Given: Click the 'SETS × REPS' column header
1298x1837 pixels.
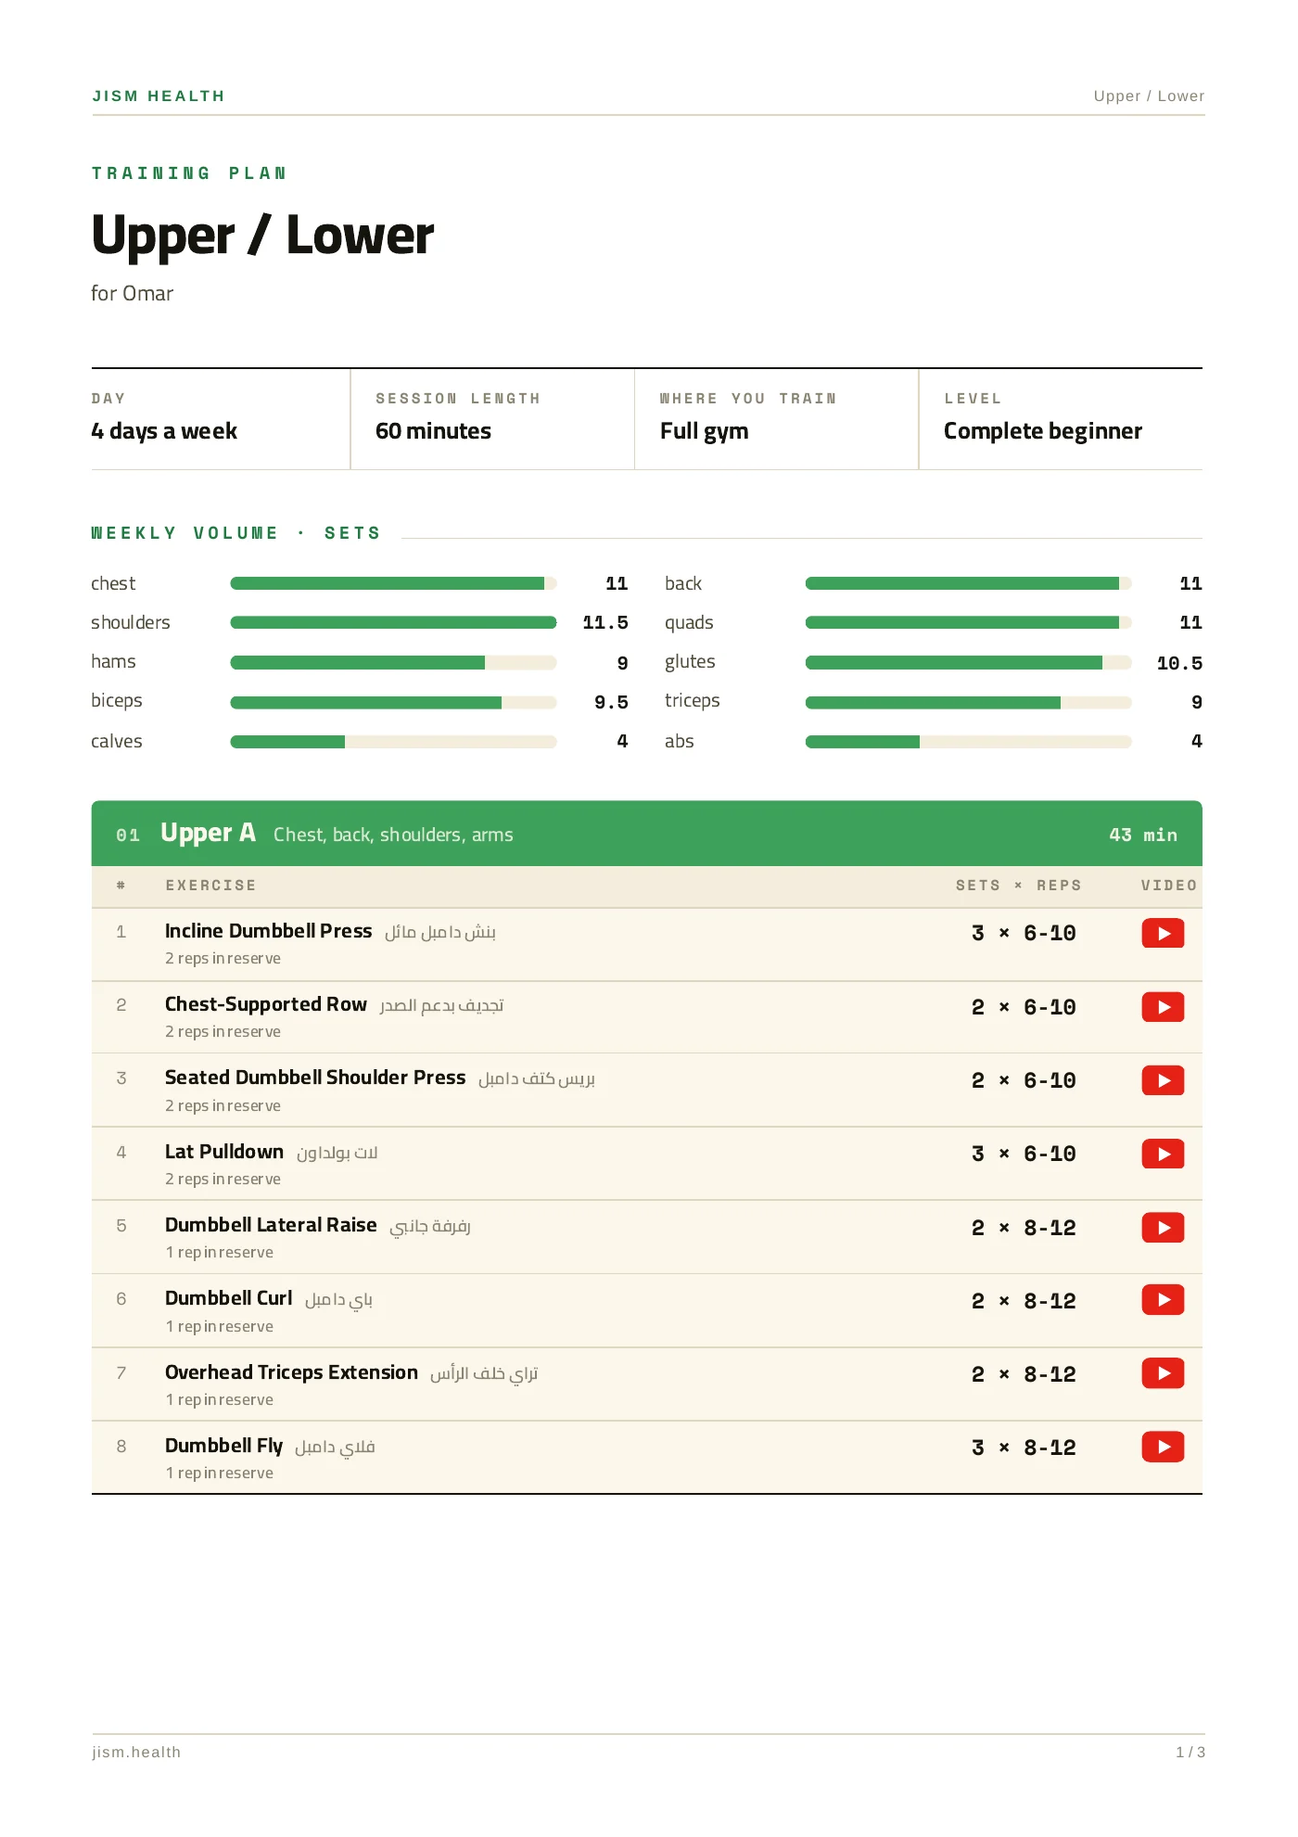Looking at the screenshot, I should coord(1018,886).
